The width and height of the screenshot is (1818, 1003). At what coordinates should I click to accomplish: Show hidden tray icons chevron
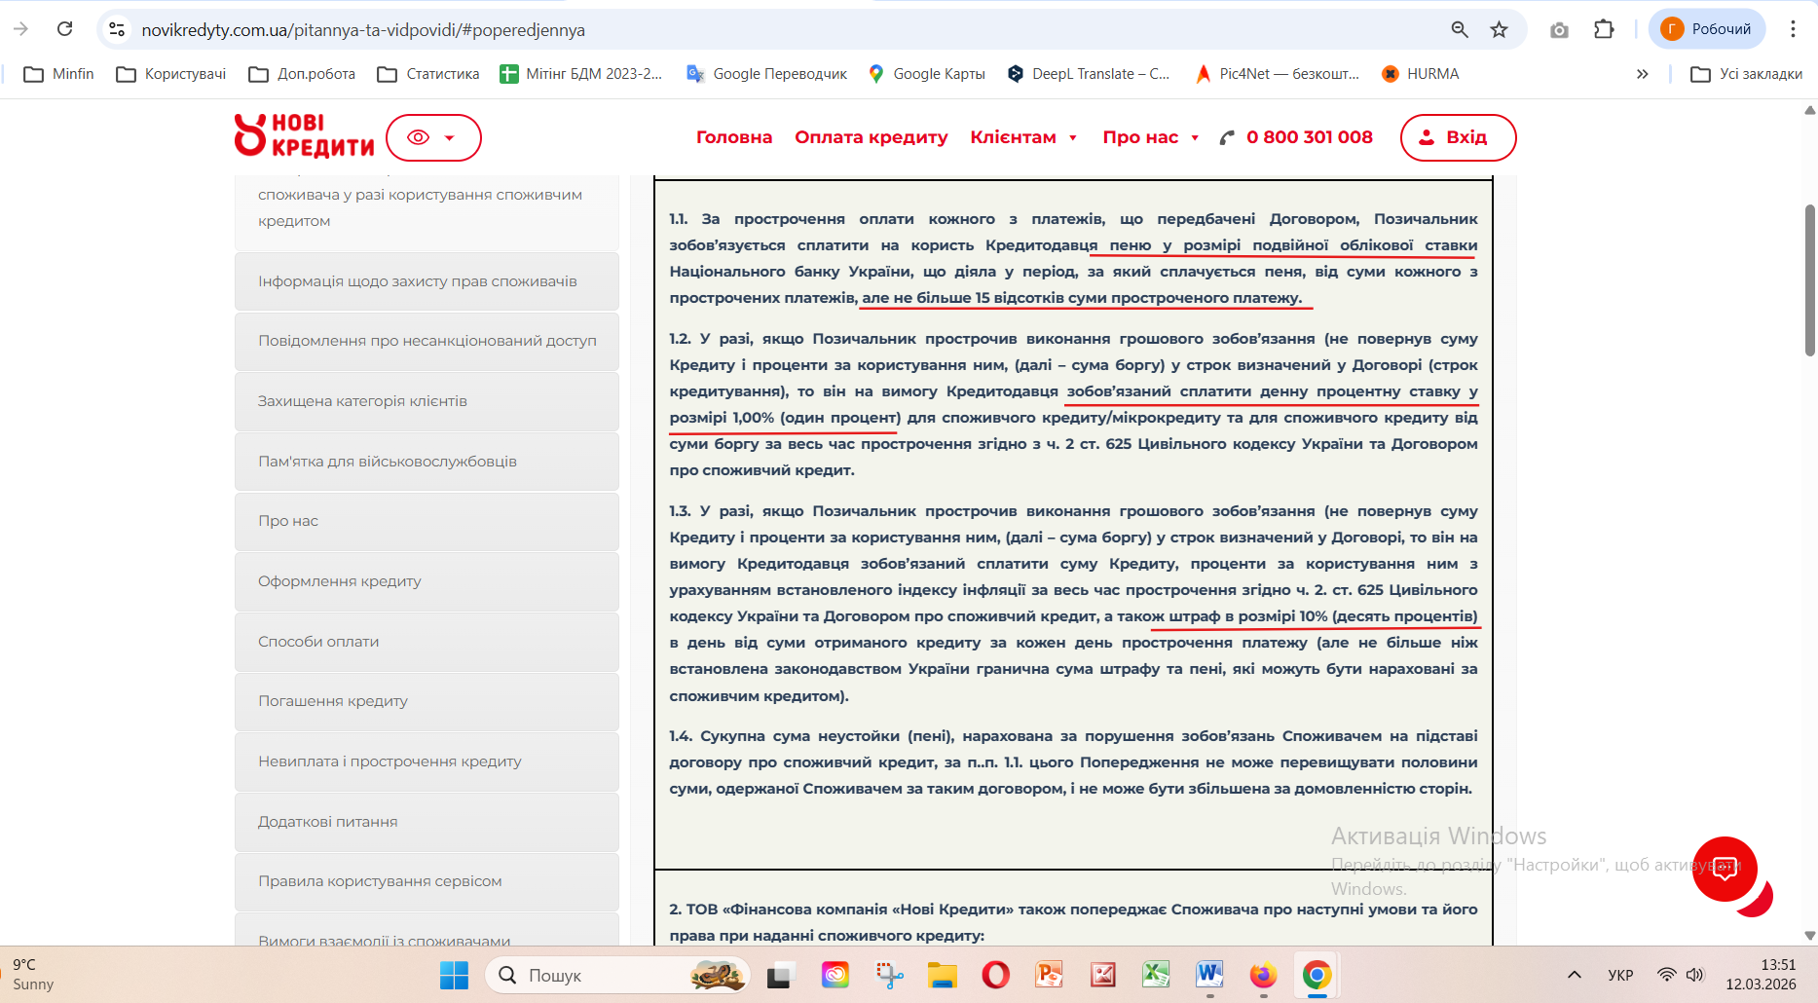point(1574,975)
